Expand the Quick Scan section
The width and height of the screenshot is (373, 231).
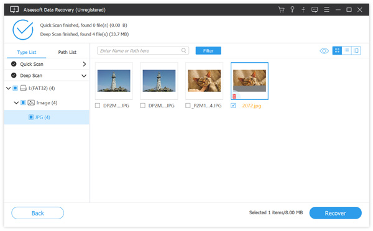[84, 64]
